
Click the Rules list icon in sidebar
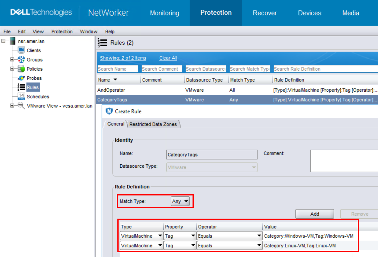(21, 87)
